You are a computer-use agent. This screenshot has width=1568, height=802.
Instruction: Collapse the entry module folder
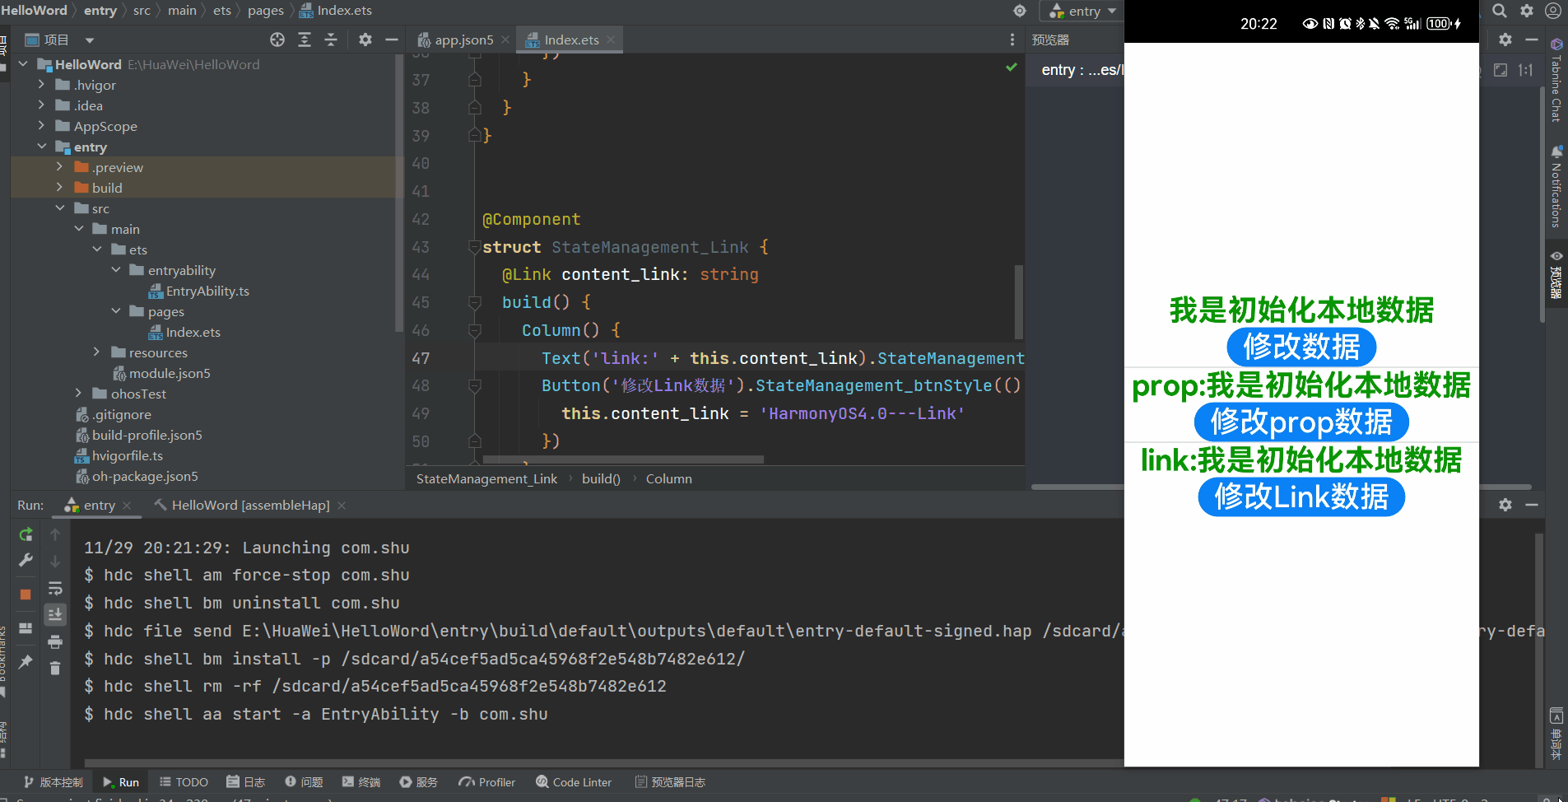[41, 147]
